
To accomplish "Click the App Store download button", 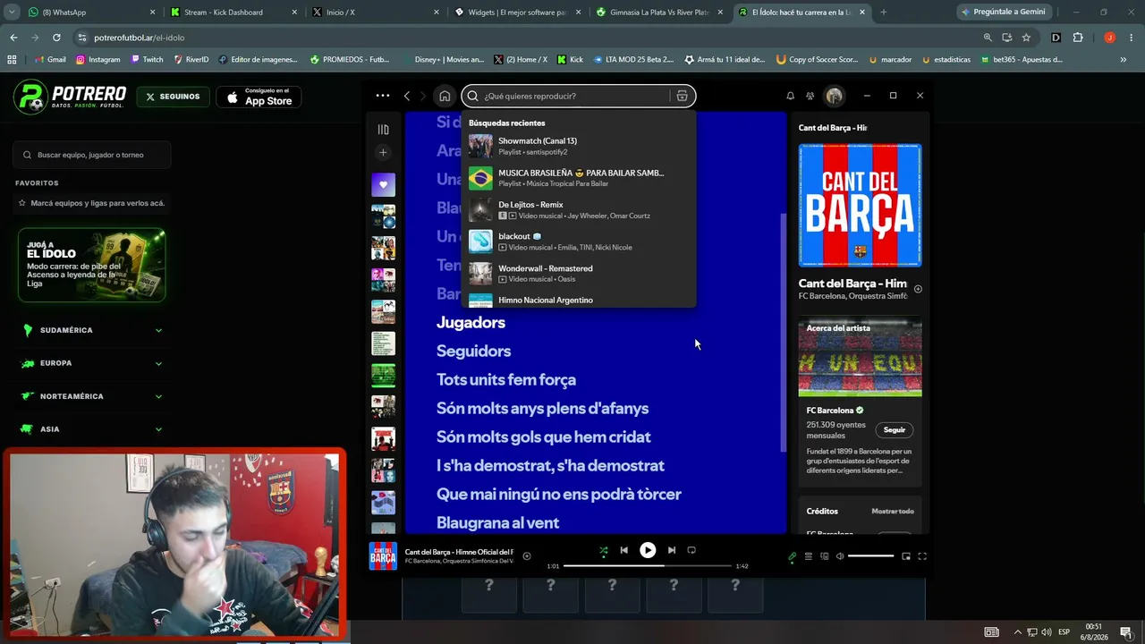I will pyautogui.click(x=259, y=97).
